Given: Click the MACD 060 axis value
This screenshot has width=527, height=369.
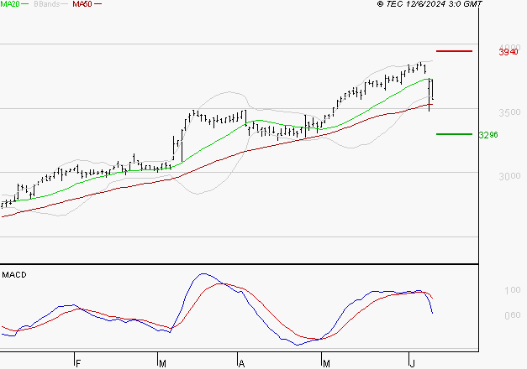Looking at the screenshot, I should tap(512, 315).
